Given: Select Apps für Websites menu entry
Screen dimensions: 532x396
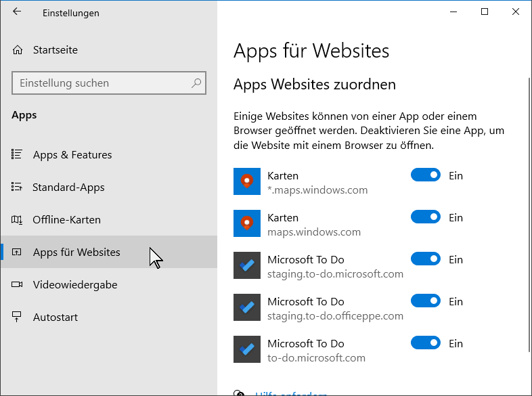Looking at the screenshot, I should (108, 252).
